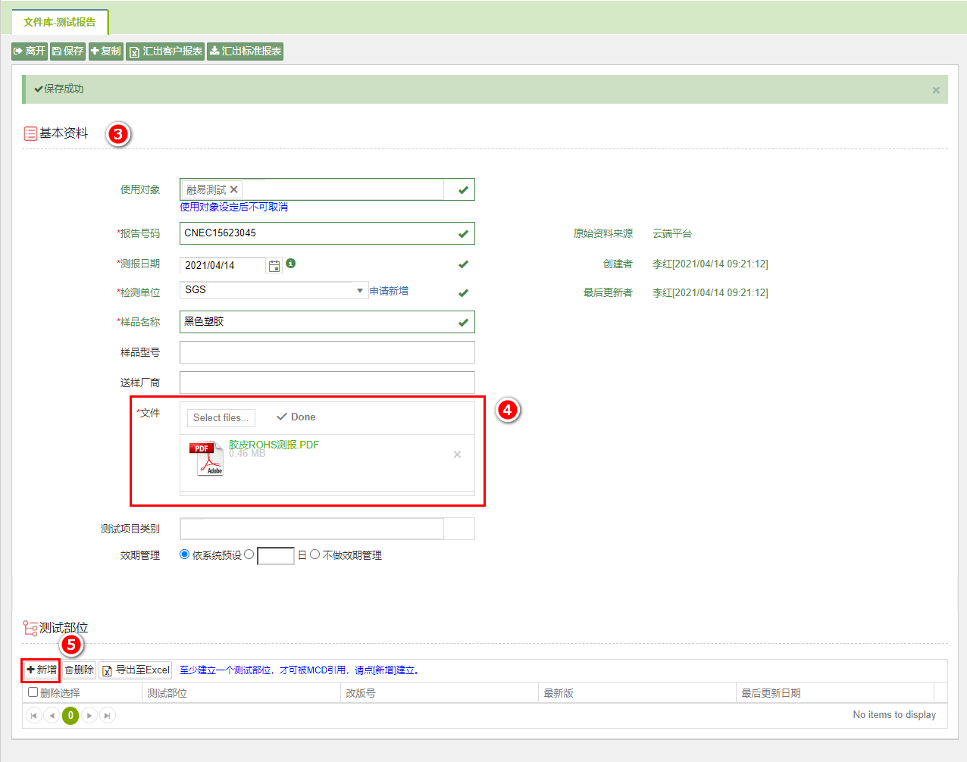Go to the first page in pager

[x=33, y=715]
